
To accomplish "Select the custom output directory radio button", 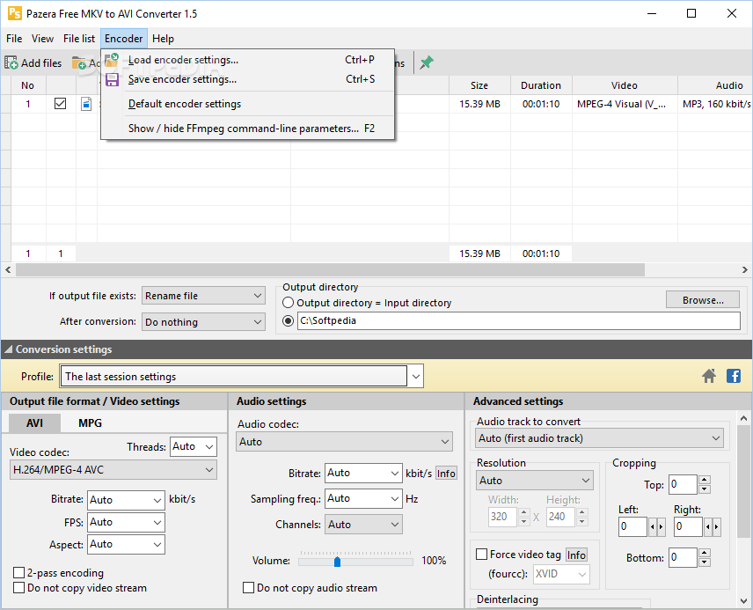I will click(x=289, y=320).
